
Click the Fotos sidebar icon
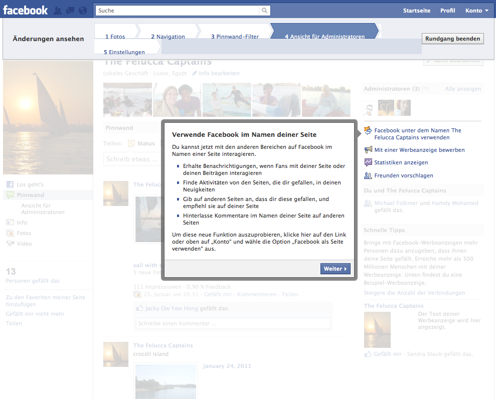pos(10,233)
